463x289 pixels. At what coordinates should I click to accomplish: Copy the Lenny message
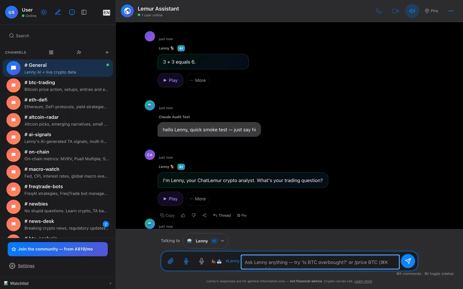pyautogui.click(x=168, y=215)
